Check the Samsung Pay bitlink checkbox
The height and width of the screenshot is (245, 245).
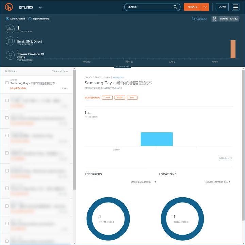click(x=7, y=83)
